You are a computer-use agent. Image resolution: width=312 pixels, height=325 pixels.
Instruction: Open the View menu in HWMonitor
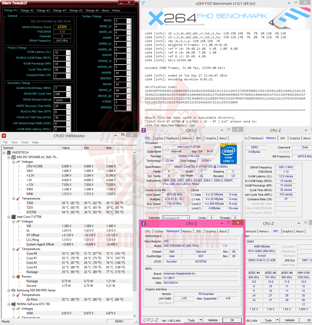15,142
